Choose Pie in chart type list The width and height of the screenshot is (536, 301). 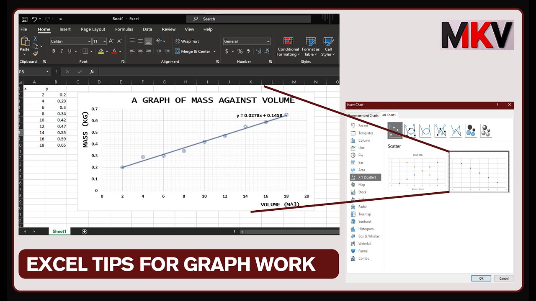point(361,155)
